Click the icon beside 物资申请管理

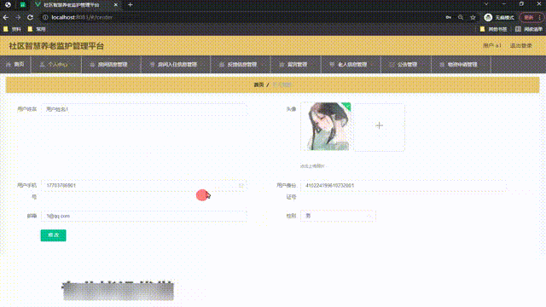[442, 65]
